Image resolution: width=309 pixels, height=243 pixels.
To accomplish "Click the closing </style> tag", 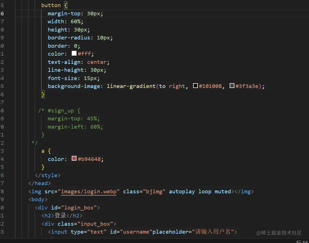I will [x=48, y=175].
